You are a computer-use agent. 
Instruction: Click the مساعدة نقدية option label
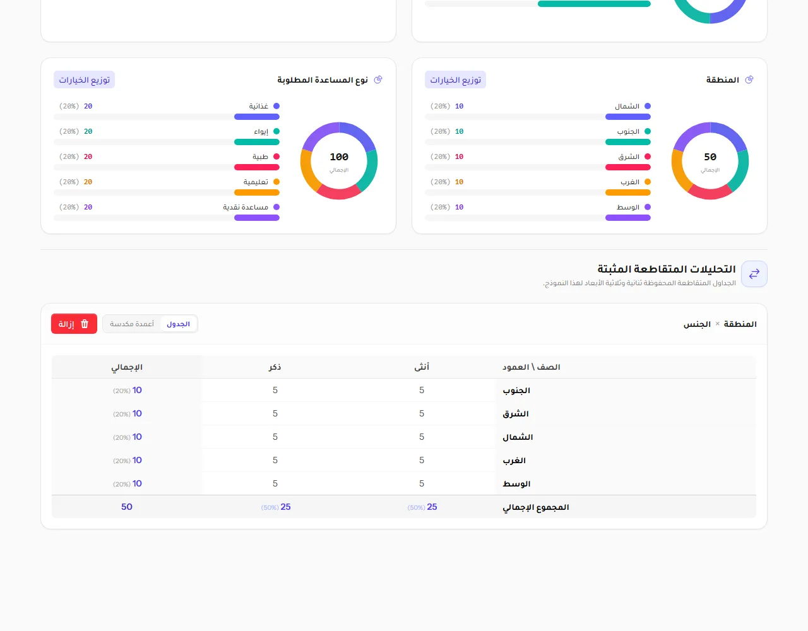pyautogui.click(x=246, y=207)
